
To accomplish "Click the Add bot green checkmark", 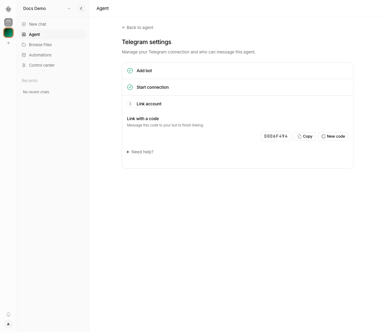I will [130, 71].
